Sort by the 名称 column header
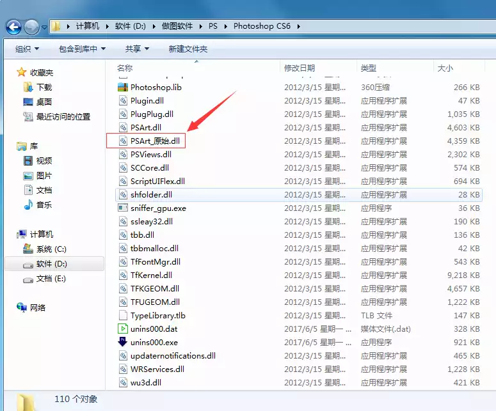 (125, 68)
